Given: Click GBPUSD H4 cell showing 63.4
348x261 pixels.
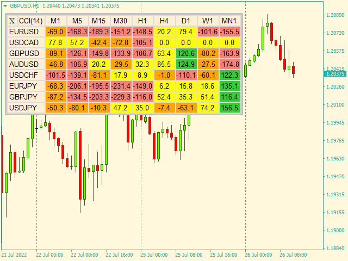Looking at the screenshot, I should point(164,53).
